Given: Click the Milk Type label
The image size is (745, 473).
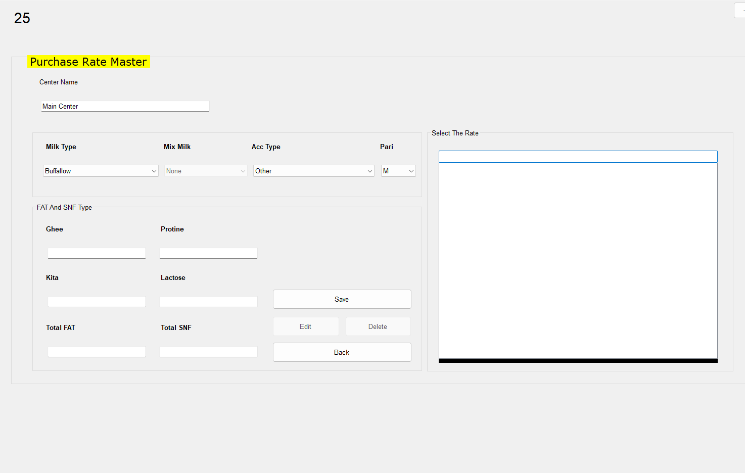Looking at the screenshot, I should tap(61, 147).
